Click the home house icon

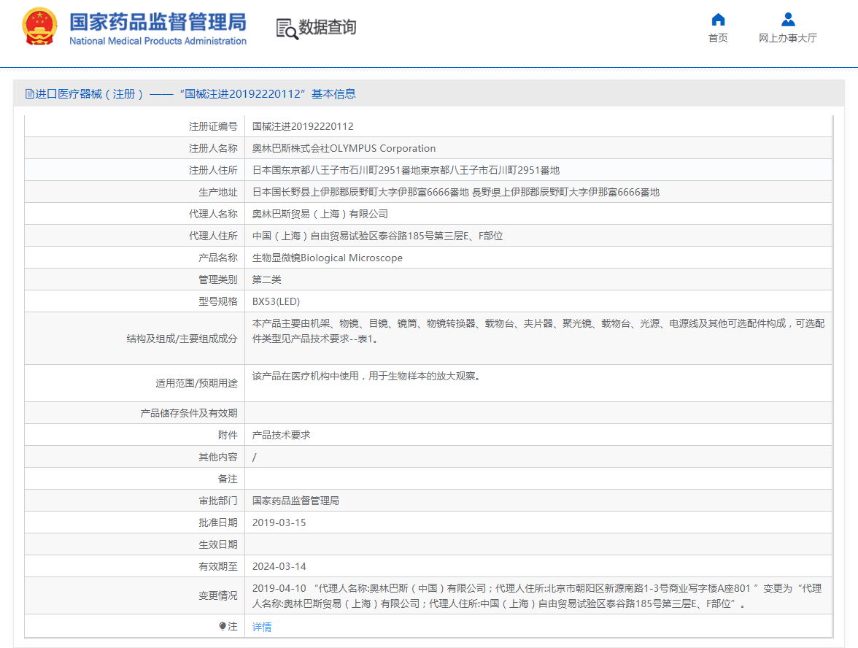click(718, 20)
